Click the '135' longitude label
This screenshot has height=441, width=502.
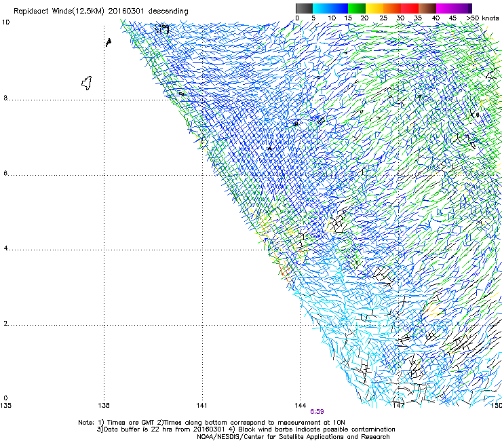coord(5,406)
